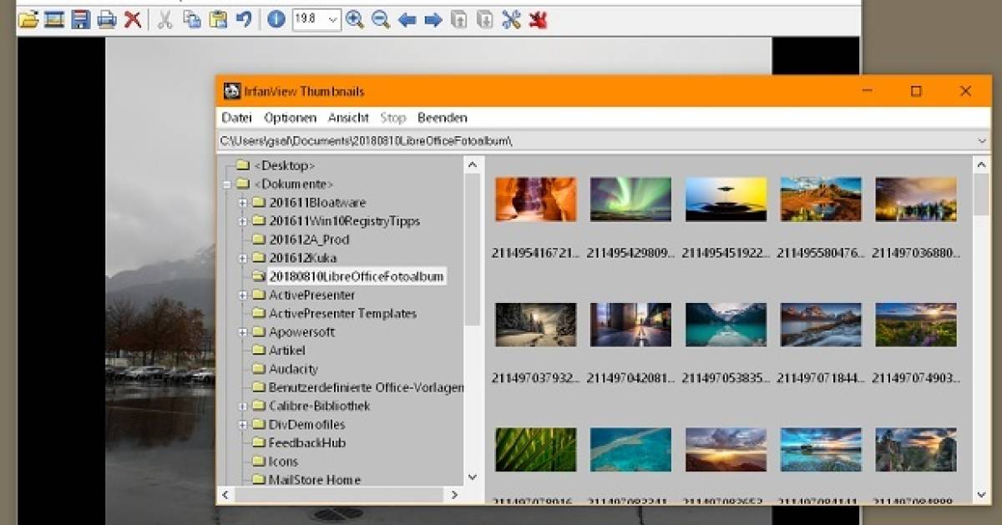
Task: Select the 201612A_Prod folder
Action: coord(309,240)
